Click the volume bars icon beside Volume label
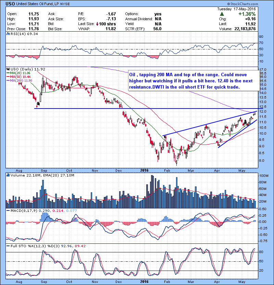274x285 pixels. [8, 175]
